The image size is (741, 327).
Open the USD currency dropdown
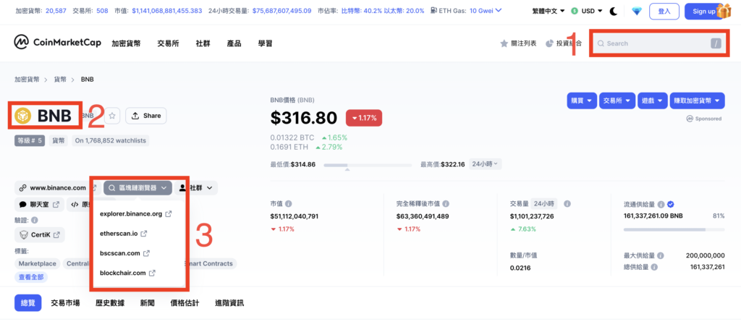586,11
